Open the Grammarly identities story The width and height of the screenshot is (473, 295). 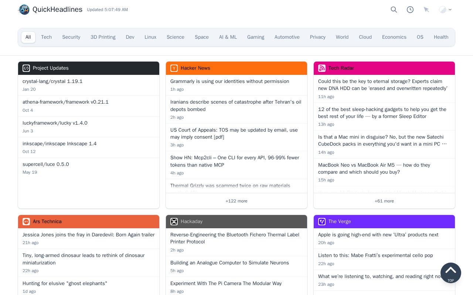[230, 81]
